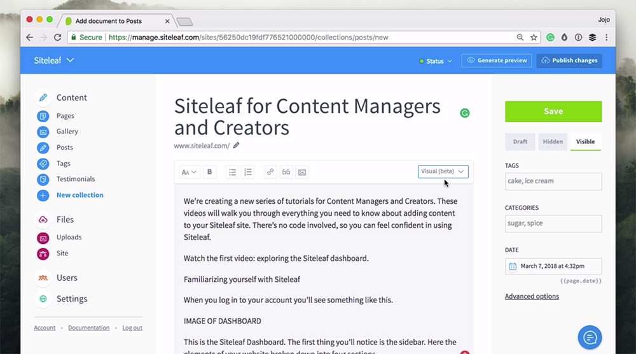Screen dimensions: 636x354
Task: Click the browser zoom magnifier icon
Action: pos(520,38)
